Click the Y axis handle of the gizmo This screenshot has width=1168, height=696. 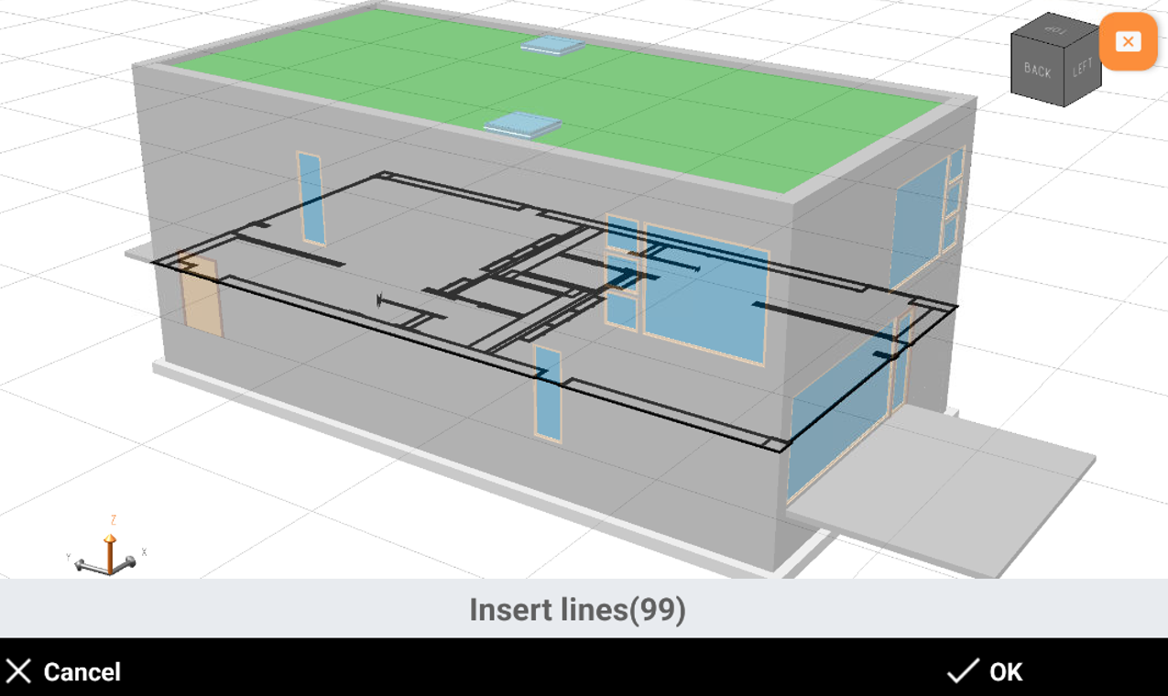(x=81, y=564)
